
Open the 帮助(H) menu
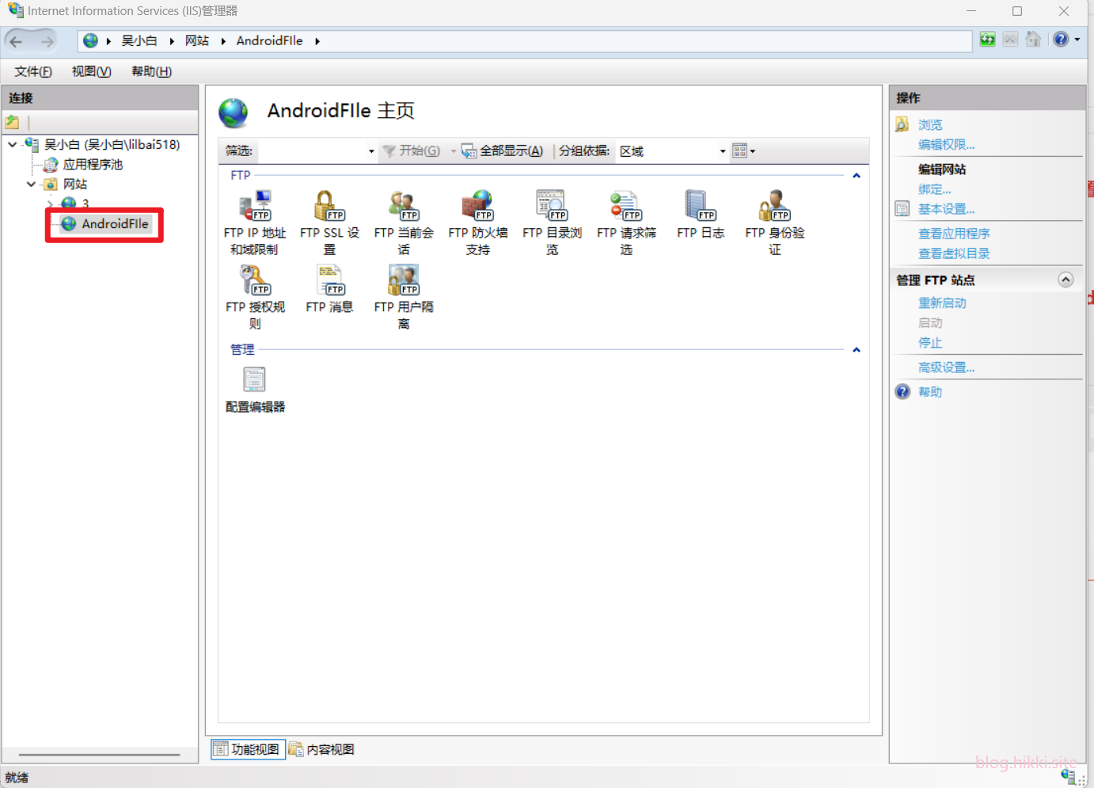click(151, 71)
